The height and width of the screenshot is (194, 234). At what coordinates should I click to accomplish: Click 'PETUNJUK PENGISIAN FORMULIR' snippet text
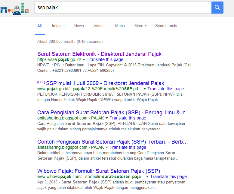click(x=69, y=94)
